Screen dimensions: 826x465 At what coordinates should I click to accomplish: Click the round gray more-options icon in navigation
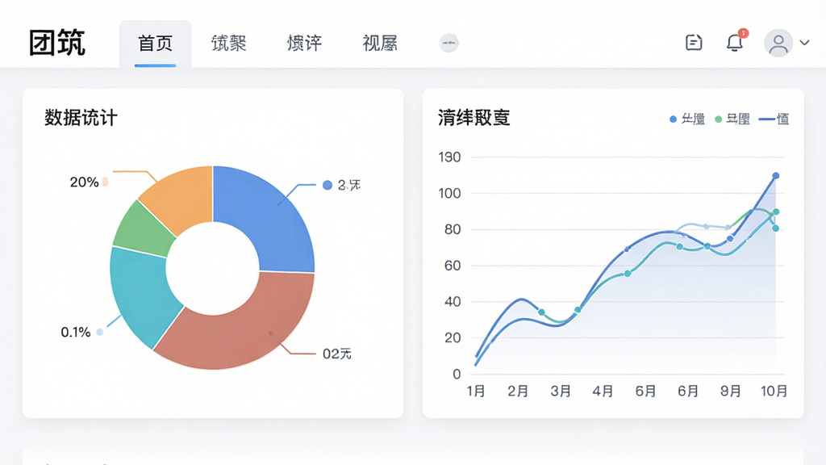coord(448,43)
